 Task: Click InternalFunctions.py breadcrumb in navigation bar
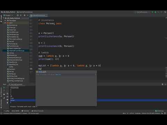coord(25,12)
